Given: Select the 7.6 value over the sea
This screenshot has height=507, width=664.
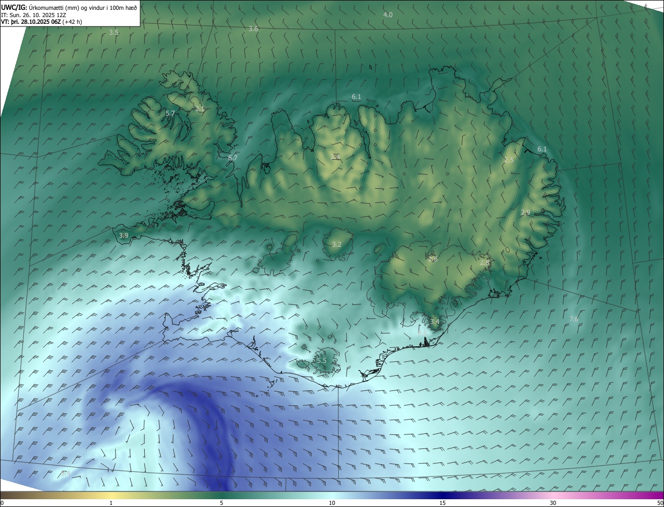Looking at the screenshot, I should pos(574,319).
